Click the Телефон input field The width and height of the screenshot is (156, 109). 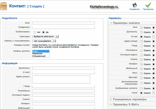(x=63, y=104)
